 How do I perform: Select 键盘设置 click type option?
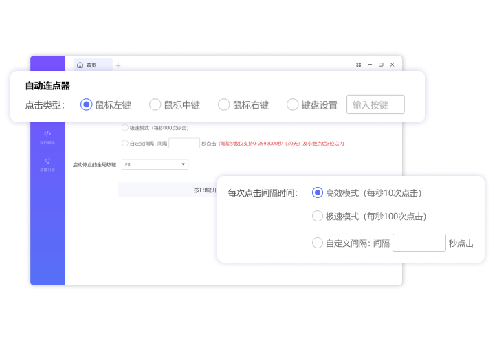293,104
